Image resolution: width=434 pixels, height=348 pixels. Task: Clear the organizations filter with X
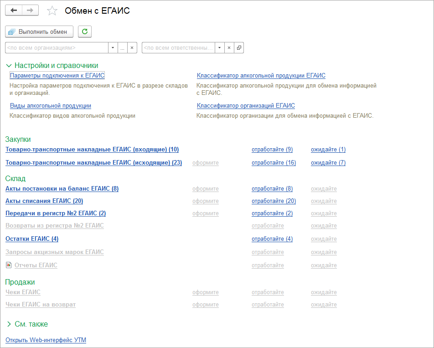[x=132, y=47]
